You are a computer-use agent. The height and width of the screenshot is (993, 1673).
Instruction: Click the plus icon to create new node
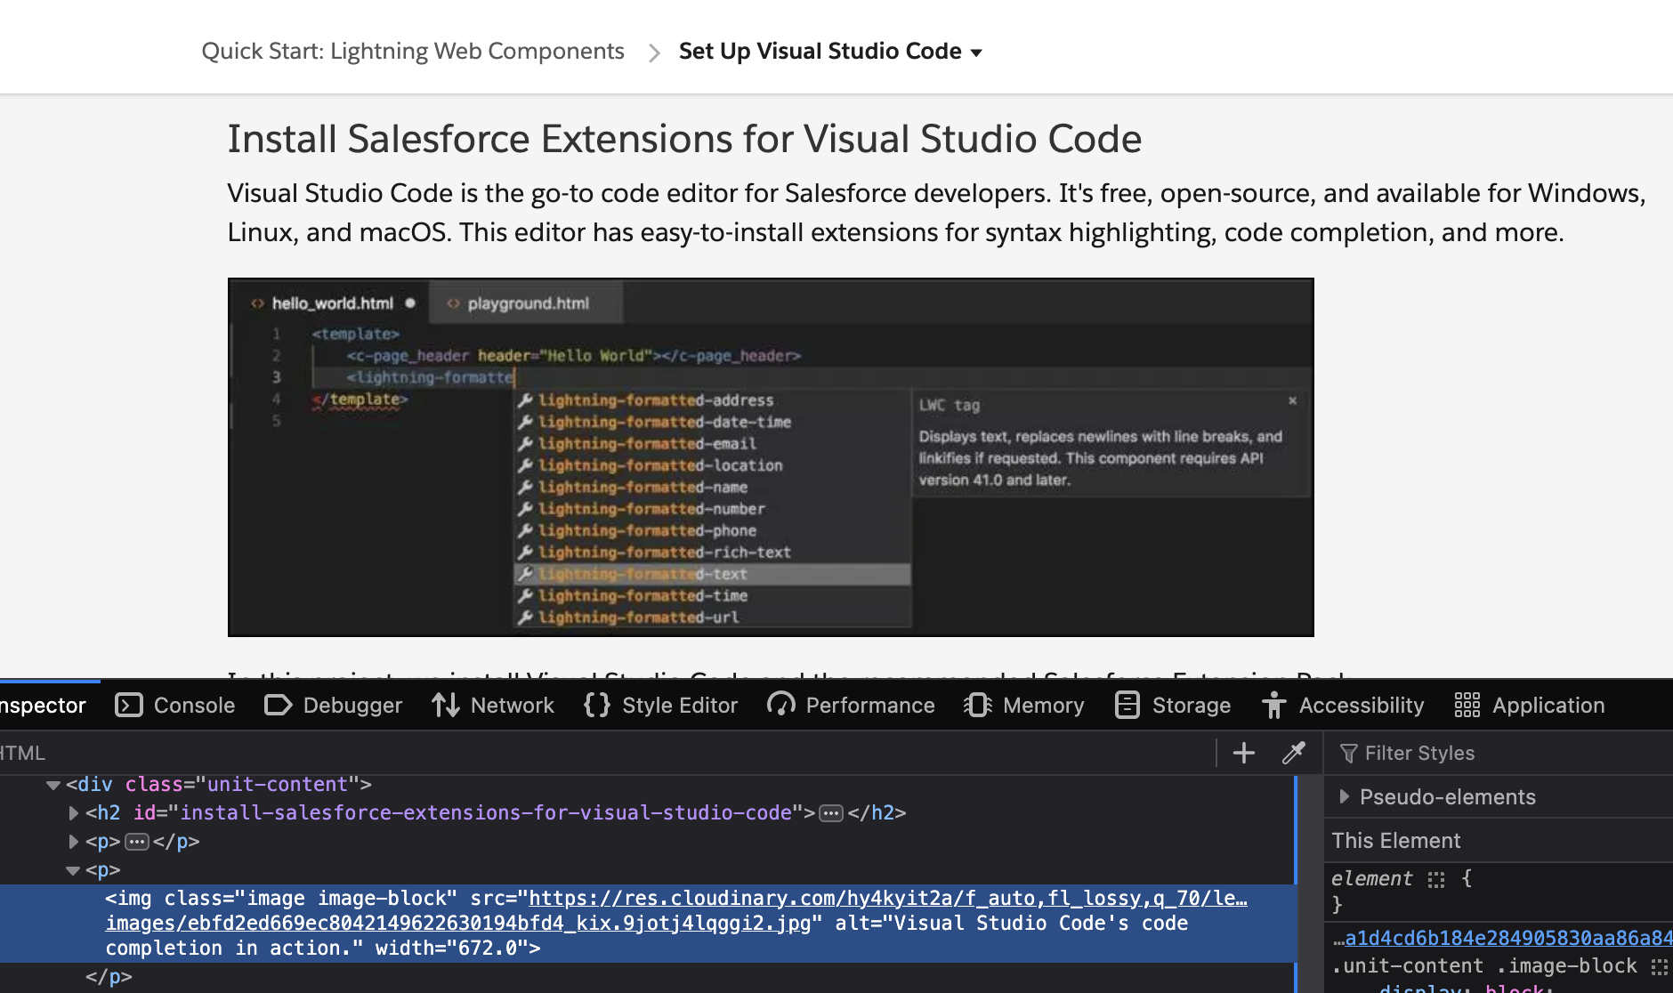(1243, 754)
